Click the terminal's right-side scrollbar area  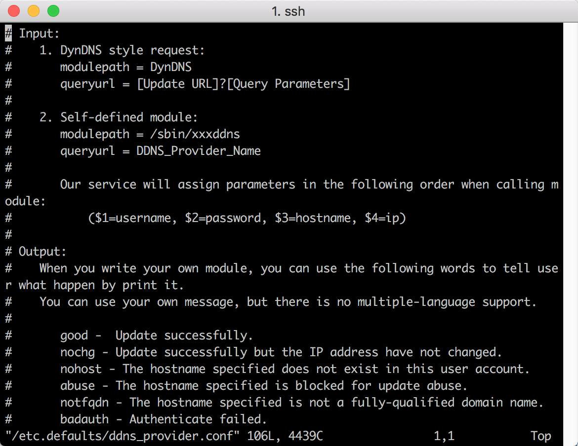pos(570,234)
